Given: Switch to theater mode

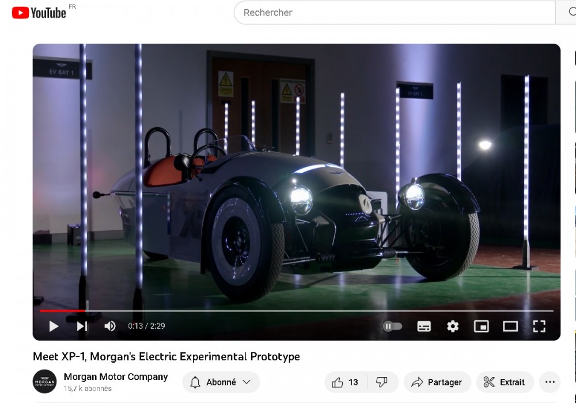Looking at the screenshot, I should click(510, 326).
